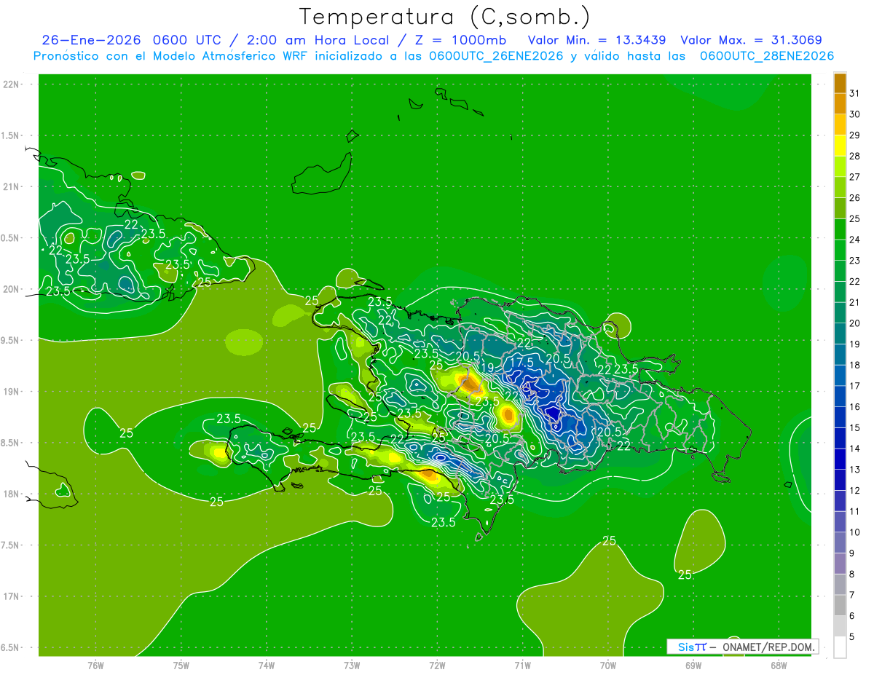Click the legend value '11'

click(855, 511)
